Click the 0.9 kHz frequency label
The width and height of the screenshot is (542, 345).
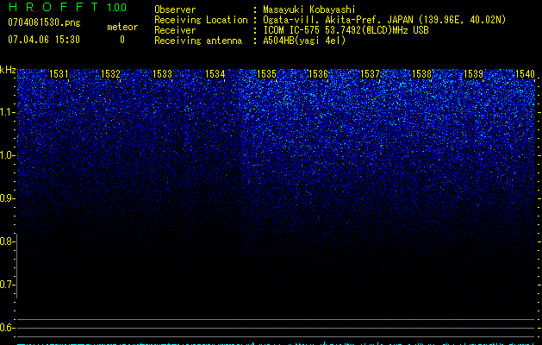(x=7, y=198)
